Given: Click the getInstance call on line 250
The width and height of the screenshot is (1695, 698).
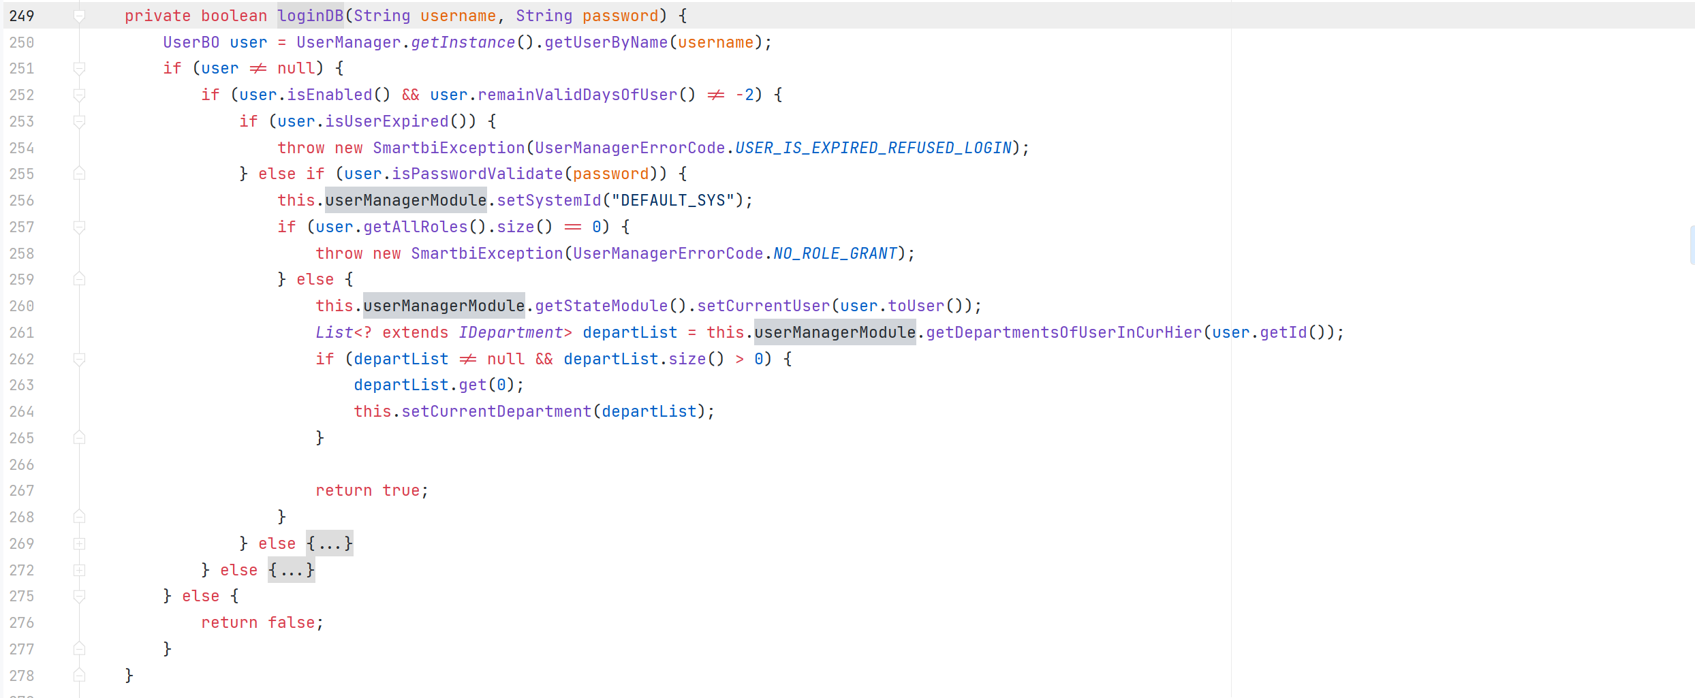Looking at the screenshot, I should pos(463,42).
